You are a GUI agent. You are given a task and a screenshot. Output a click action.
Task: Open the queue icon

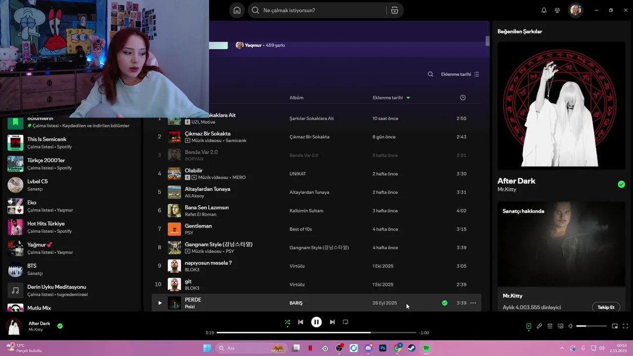tap(550, 326)
